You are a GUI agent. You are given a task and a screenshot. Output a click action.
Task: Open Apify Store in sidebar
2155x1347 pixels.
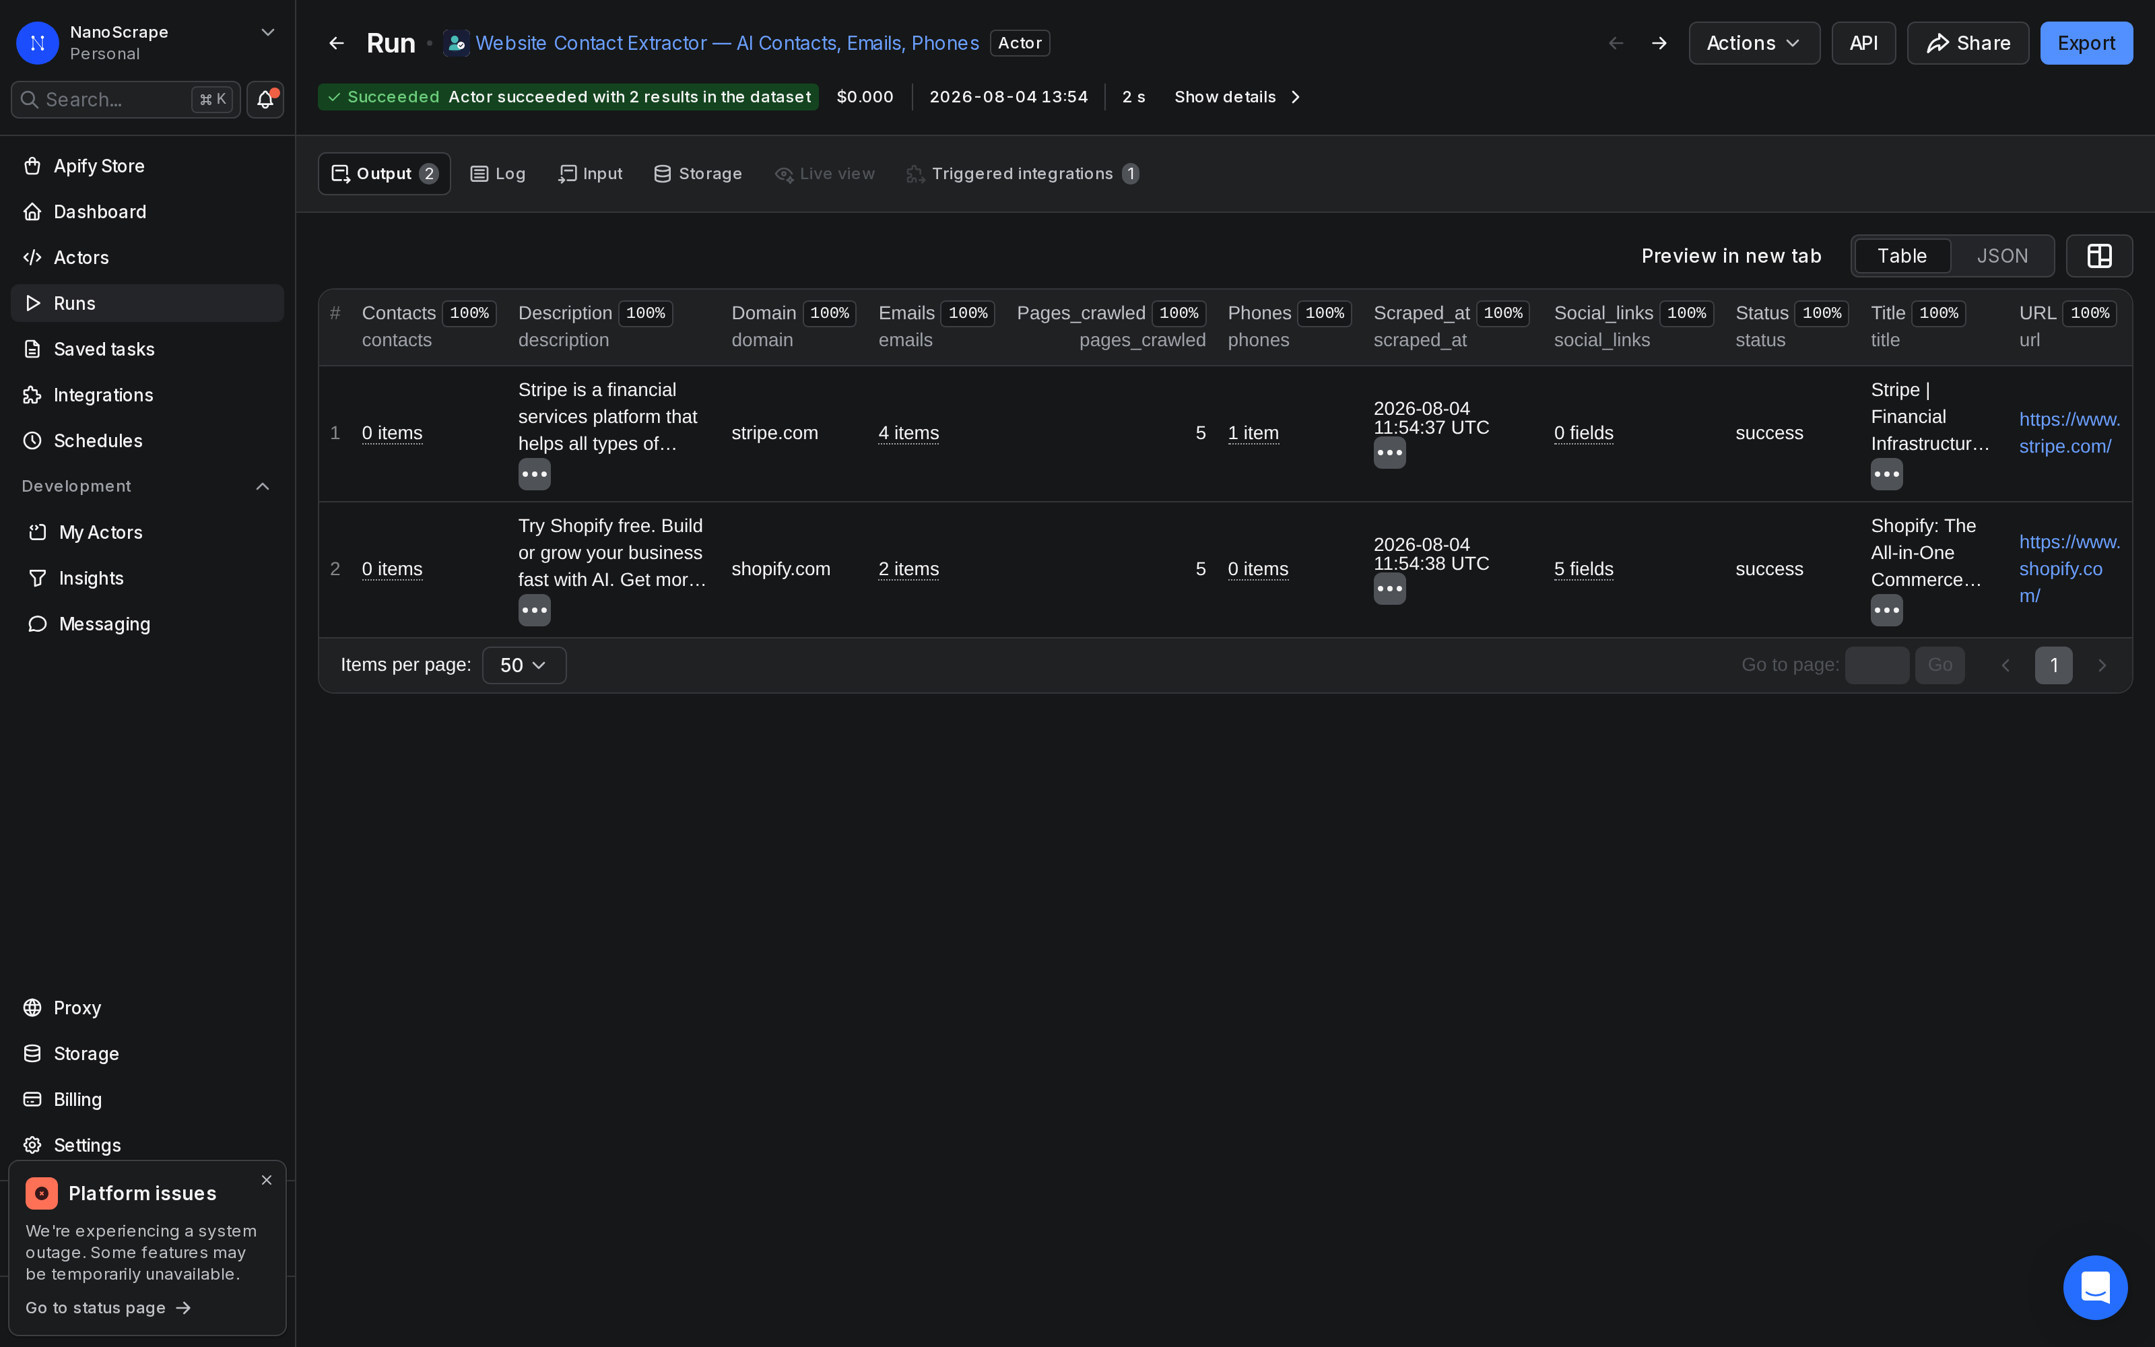pyautogui.click(x=147, y=166)
